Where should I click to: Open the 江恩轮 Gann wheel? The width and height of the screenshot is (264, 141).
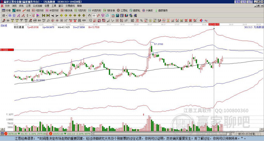click(122, 10)
